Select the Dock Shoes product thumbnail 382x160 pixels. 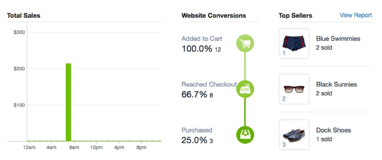click(294, 135)
